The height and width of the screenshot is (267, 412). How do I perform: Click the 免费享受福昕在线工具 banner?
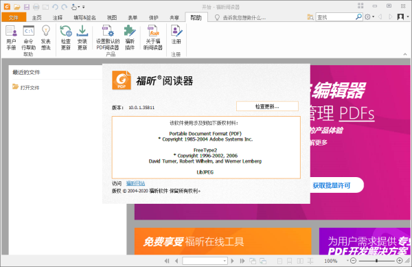222,241
